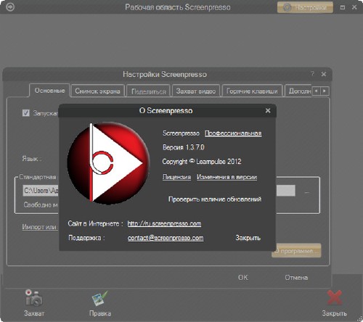The height and width of the screenshot is (322, 363).
Task: Click the red X Закрыть icon
Action: click(x=335, y=298)
